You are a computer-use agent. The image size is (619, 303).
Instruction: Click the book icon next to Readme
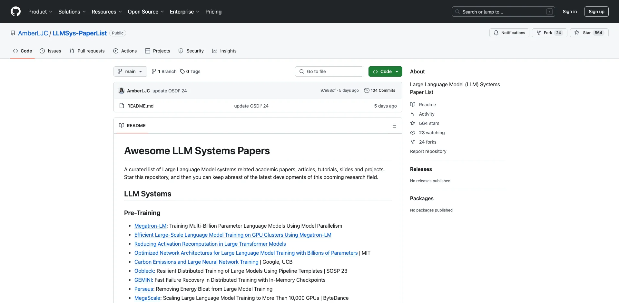click(413, 105)
